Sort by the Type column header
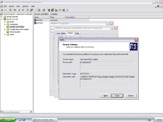 [57, 17]
